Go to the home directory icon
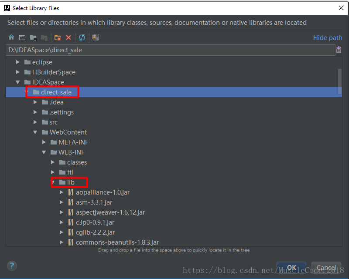The width and height of the screenshot is (349, 279). click(11, 37)
